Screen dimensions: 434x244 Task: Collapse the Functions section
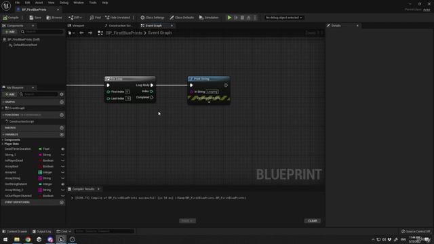(3, 115)
